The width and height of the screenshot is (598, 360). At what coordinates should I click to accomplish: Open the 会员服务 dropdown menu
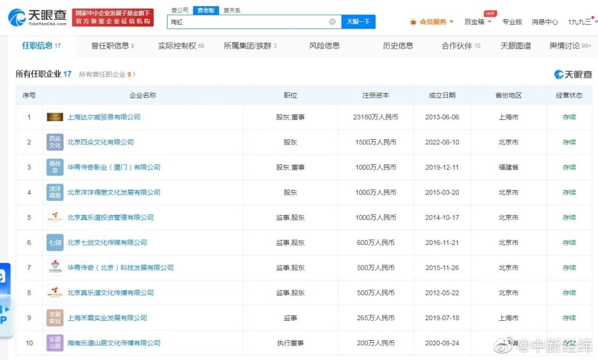tap(432, 22)
